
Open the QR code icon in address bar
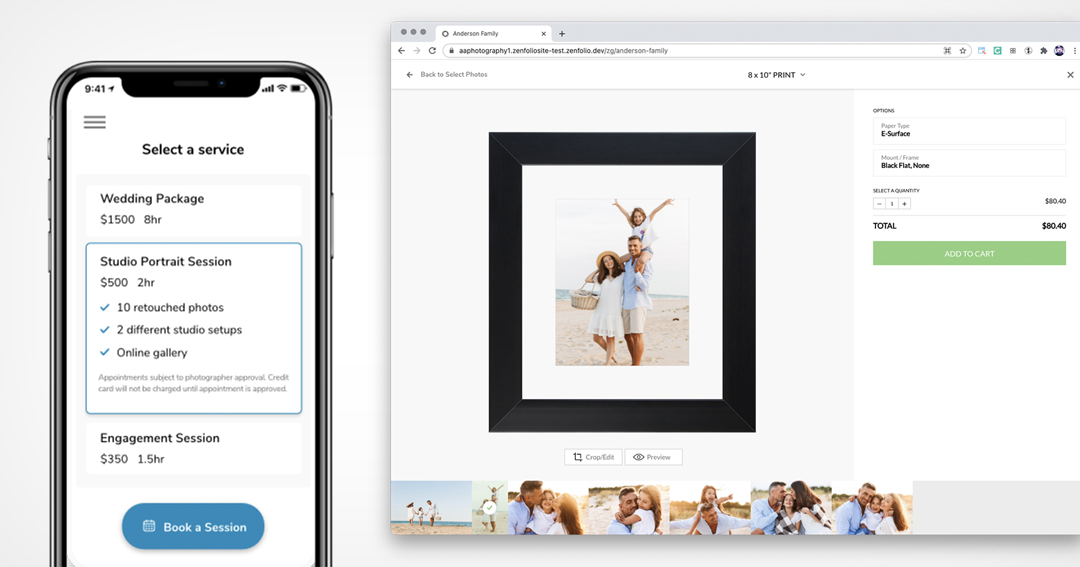tap(947, 51)
